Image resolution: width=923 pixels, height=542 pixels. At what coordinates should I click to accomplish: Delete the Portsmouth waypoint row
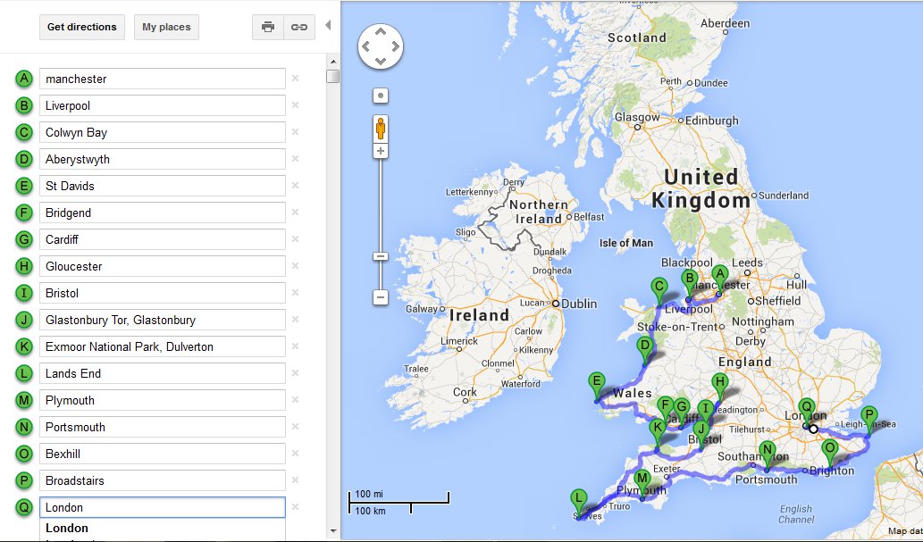point(295,427)
